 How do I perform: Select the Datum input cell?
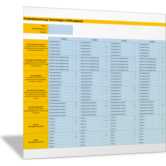60,27
